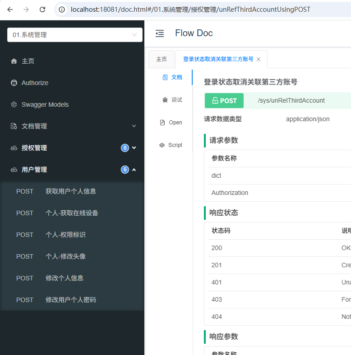Image resolution: width=351 pixels, height=355 pixels.
Task: Click the browser address bar URL
Action: [190, 9]
